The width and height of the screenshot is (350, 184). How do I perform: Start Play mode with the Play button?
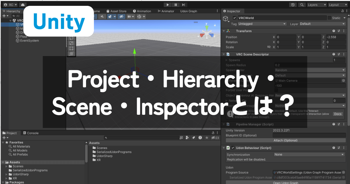tap(167, 5)
